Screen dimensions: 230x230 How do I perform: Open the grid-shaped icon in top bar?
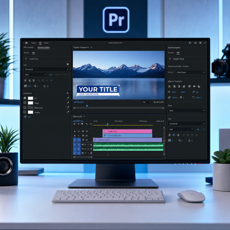pos(200,43)
